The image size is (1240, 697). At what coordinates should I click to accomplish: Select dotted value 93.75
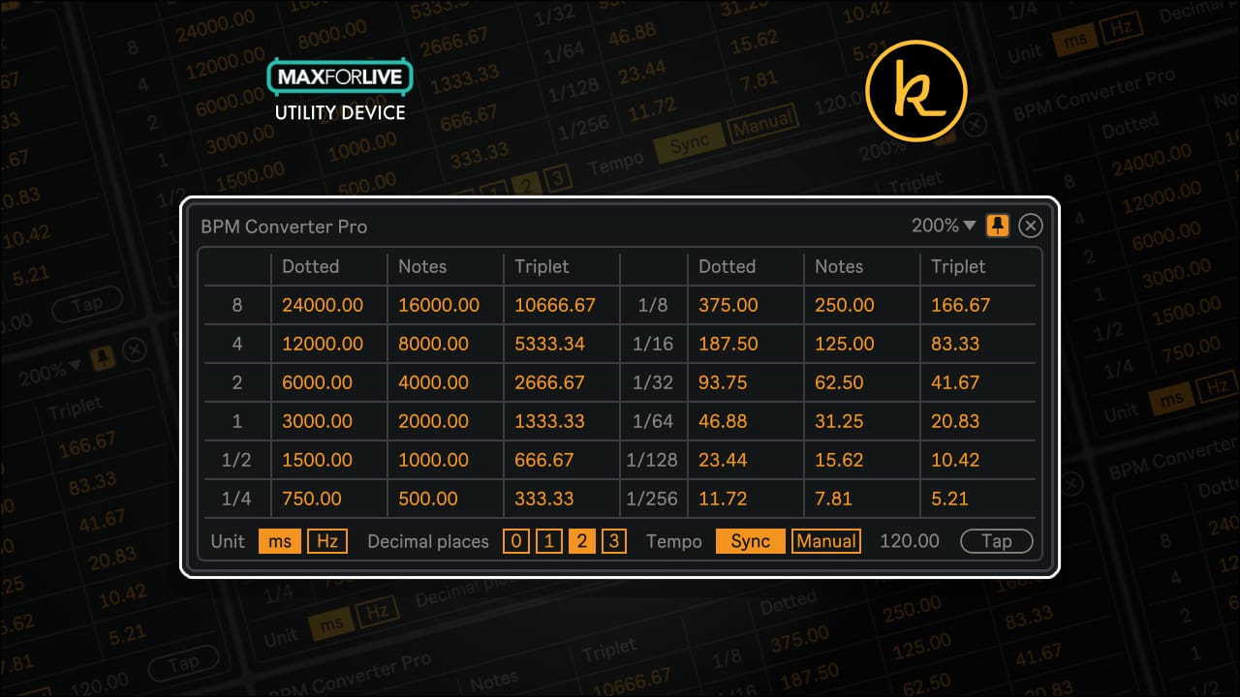click(723, 382)
